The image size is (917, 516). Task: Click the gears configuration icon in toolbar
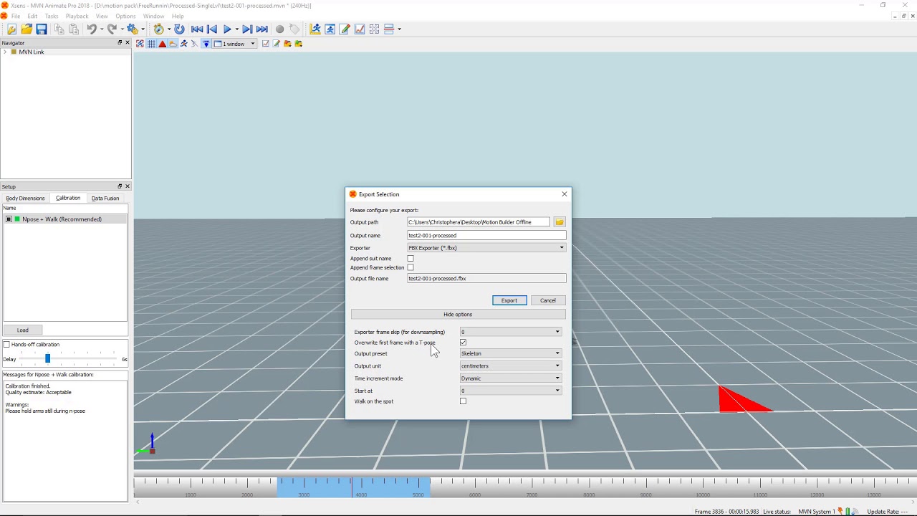pyautogui.click(x=133, y=29)
